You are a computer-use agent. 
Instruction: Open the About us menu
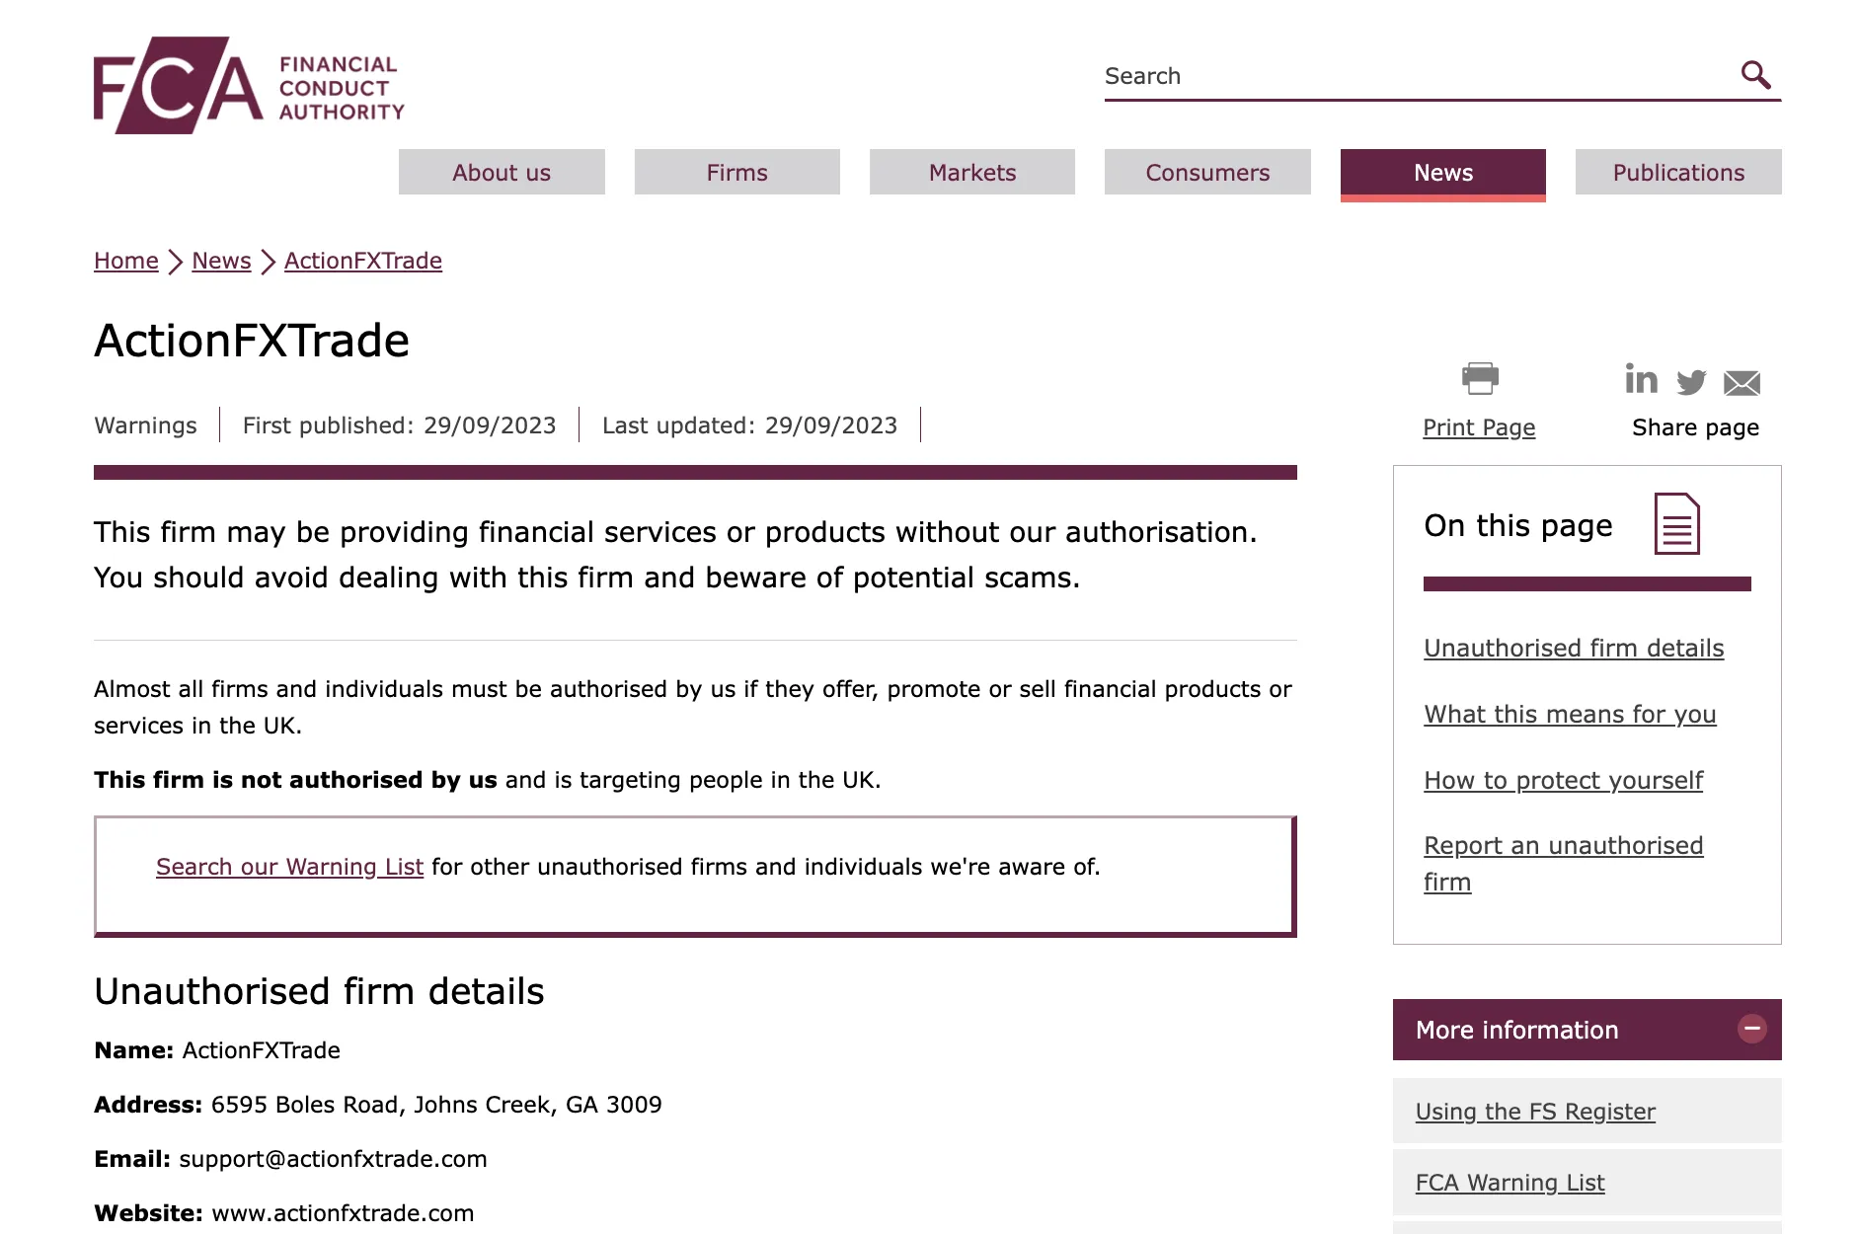[502, 172]
